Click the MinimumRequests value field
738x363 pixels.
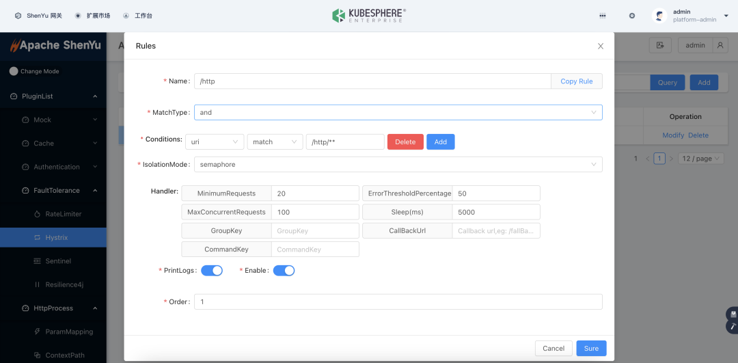click(x=315, y=193)
